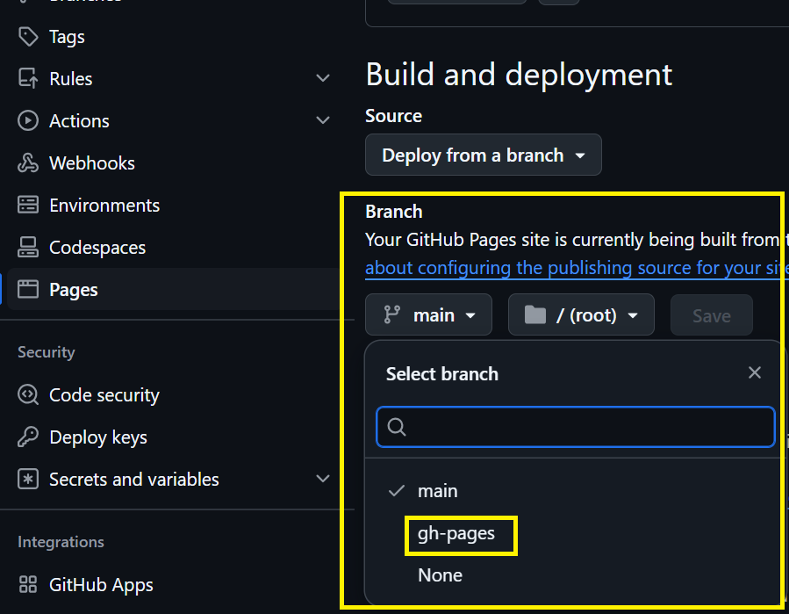Click the Webhooks icon
Image resolution: width=789 pixels, height=614 pixels.
pyautogui.click(x=28, y=163)
